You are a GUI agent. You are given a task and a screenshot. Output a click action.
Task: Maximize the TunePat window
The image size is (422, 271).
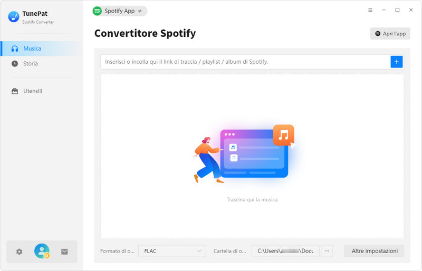pos(397,10)
